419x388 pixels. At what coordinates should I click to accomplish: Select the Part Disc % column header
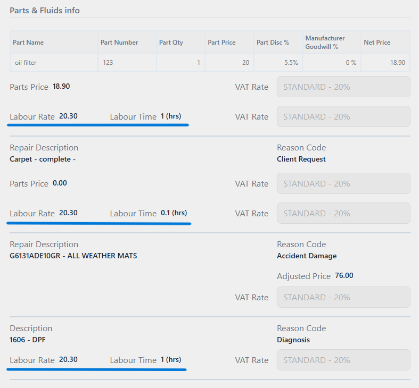coord(273,43)
